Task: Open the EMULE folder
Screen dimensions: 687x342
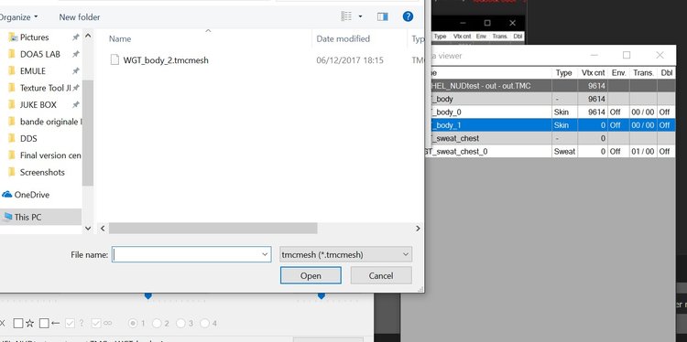Action: click(32, 70)
